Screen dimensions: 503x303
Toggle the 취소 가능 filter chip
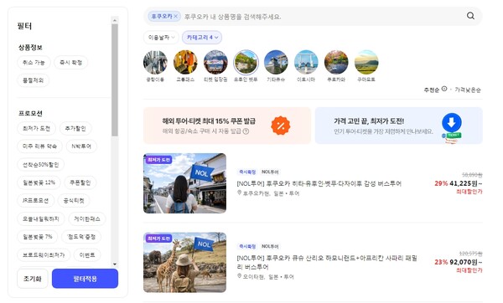pos(34,63)
